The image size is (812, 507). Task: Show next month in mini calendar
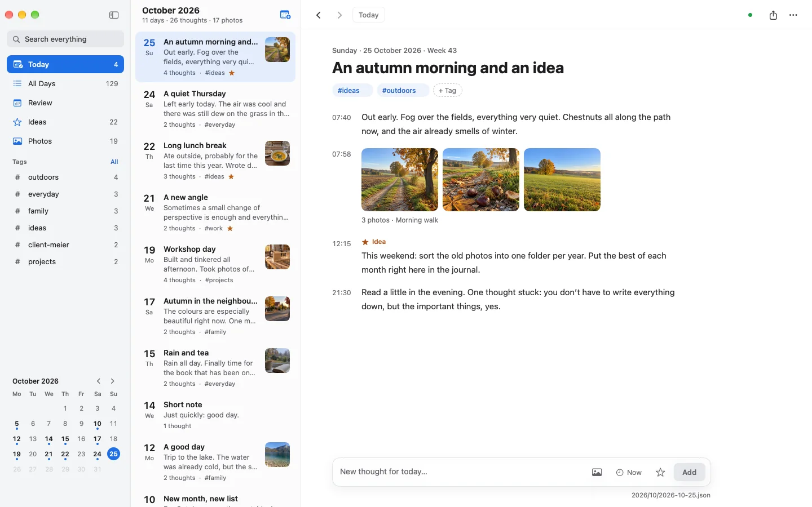pos(112,381)
